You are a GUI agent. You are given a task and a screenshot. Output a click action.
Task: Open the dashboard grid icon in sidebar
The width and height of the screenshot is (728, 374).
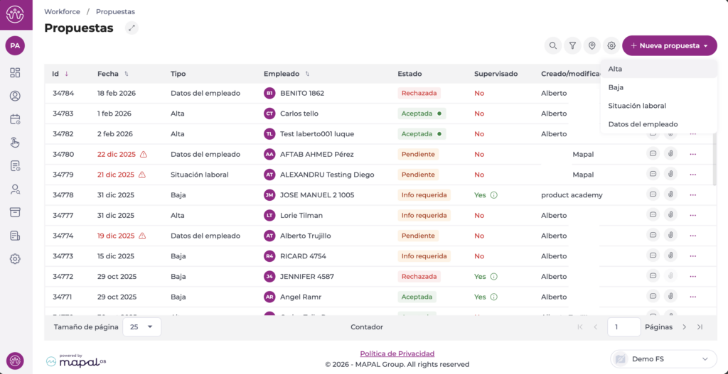pyautogui.click(x=15, y=72)
